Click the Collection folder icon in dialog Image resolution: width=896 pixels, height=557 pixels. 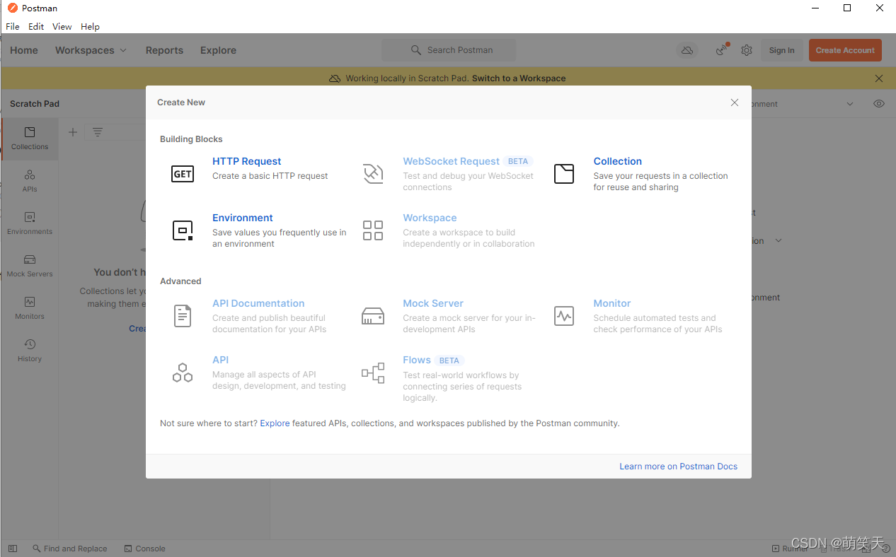(564, 174)
